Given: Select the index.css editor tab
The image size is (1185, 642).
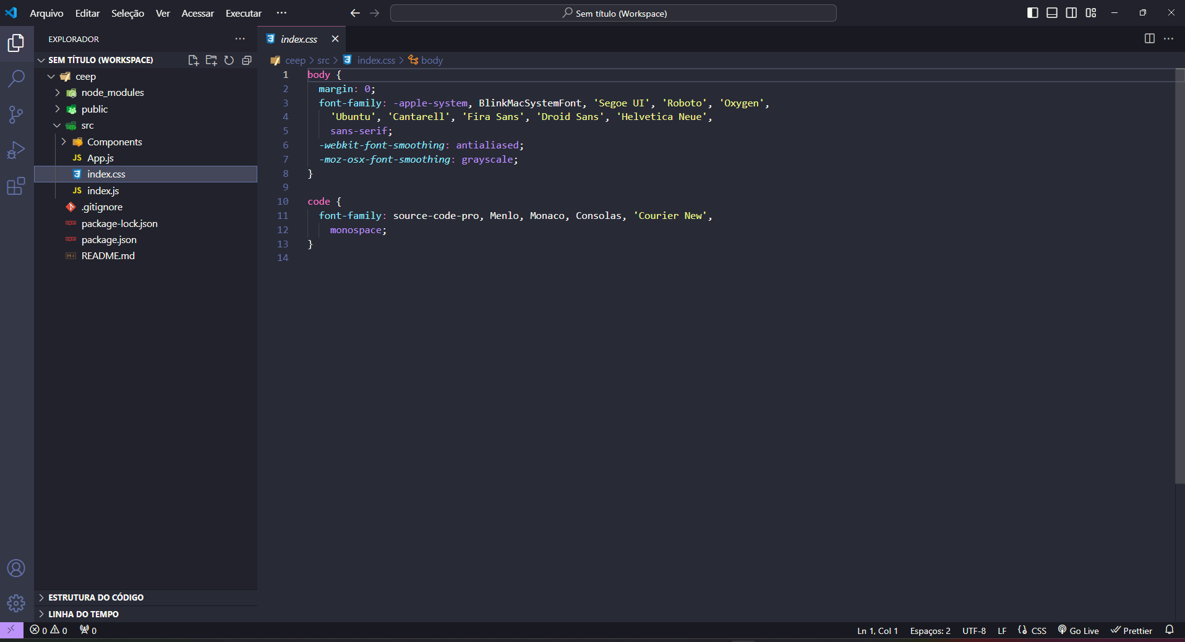Looking at the screenshot, I should point(301,39).
